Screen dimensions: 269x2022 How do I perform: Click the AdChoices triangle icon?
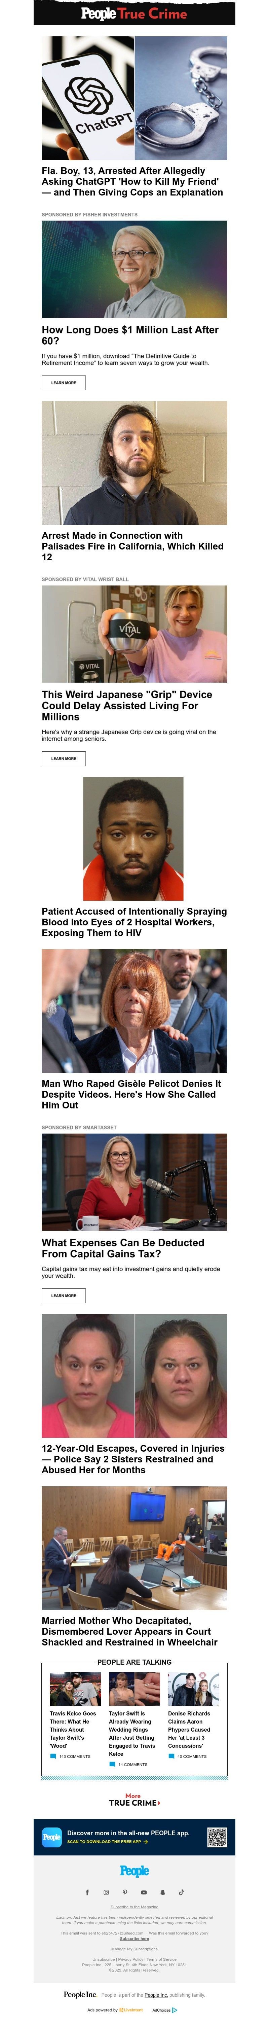click(x=174, y=2010)
